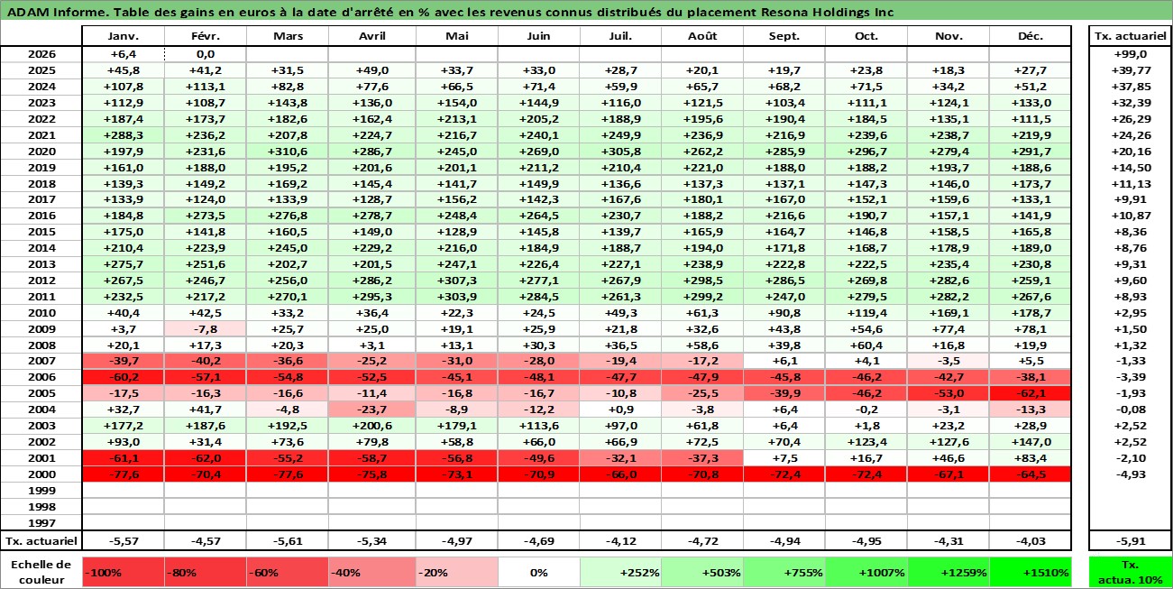1173x589 pixels.
Task: Click the +6,1 cell for Sept. 2007
Action: pyautogui.click(x=784, y=361)
